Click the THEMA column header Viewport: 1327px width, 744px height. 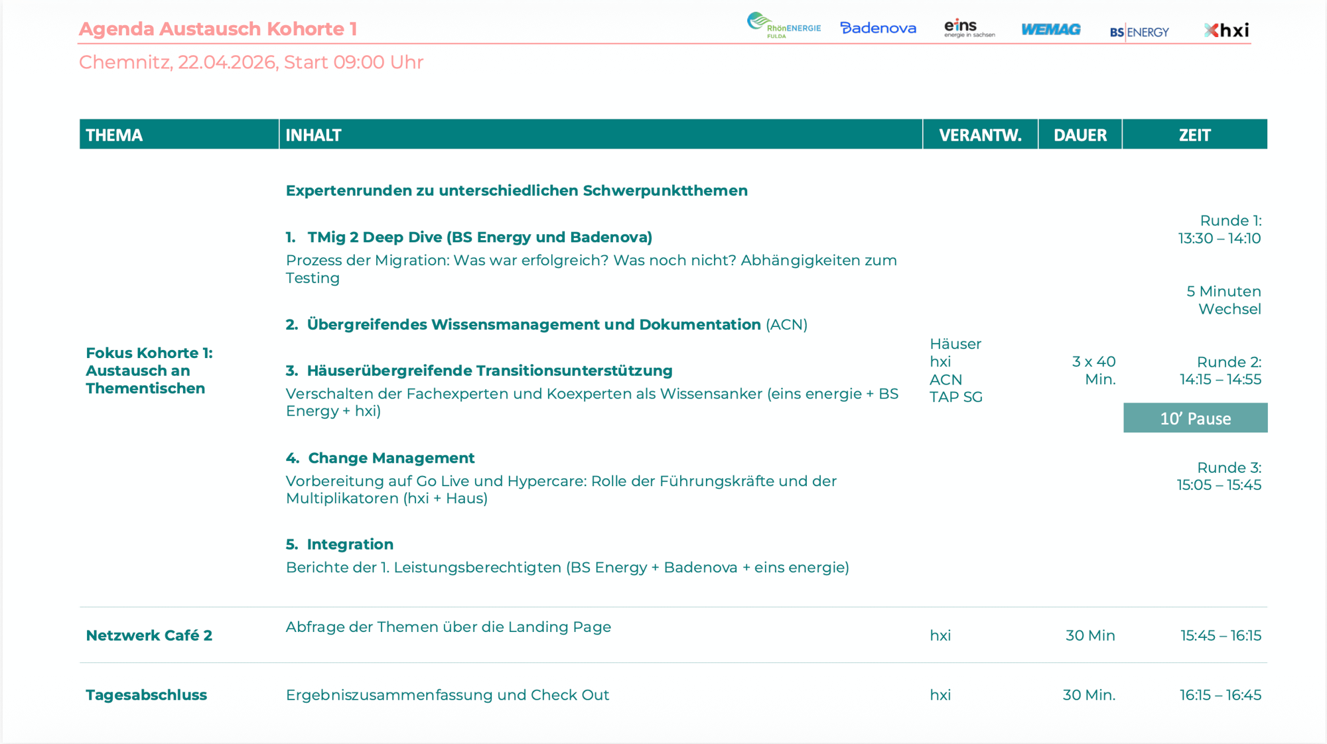pos(179,135)
